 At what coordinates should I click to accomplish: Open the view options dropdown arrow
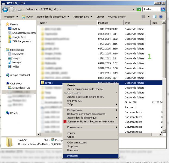[x=149, y=17]
